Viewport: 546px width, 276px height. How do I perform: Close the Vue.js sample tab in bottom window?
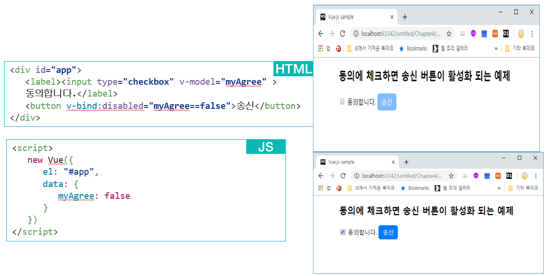[393, 162]
